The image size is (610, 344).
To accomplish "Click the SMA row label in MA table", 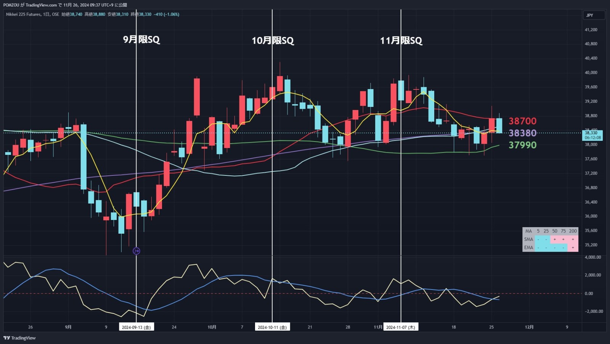I will point(528,239).
